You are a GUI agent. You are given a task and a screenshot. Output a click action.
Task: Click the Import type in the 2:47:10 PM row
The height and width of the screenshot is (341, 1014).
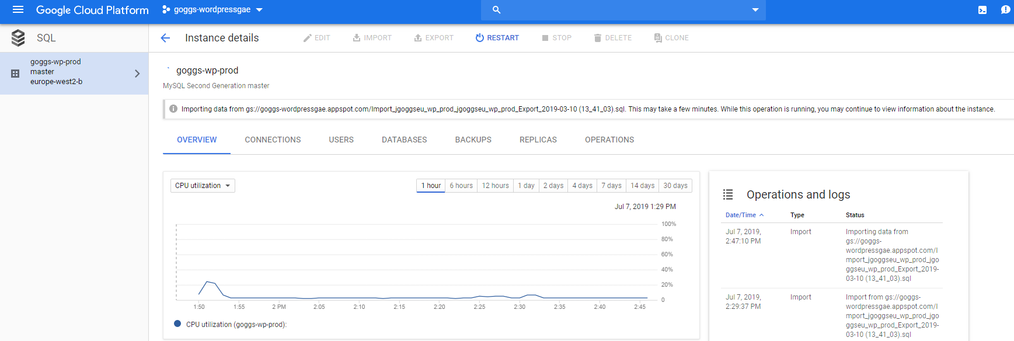801,232
